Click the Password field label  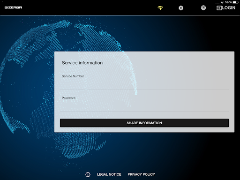pos(68,98)
